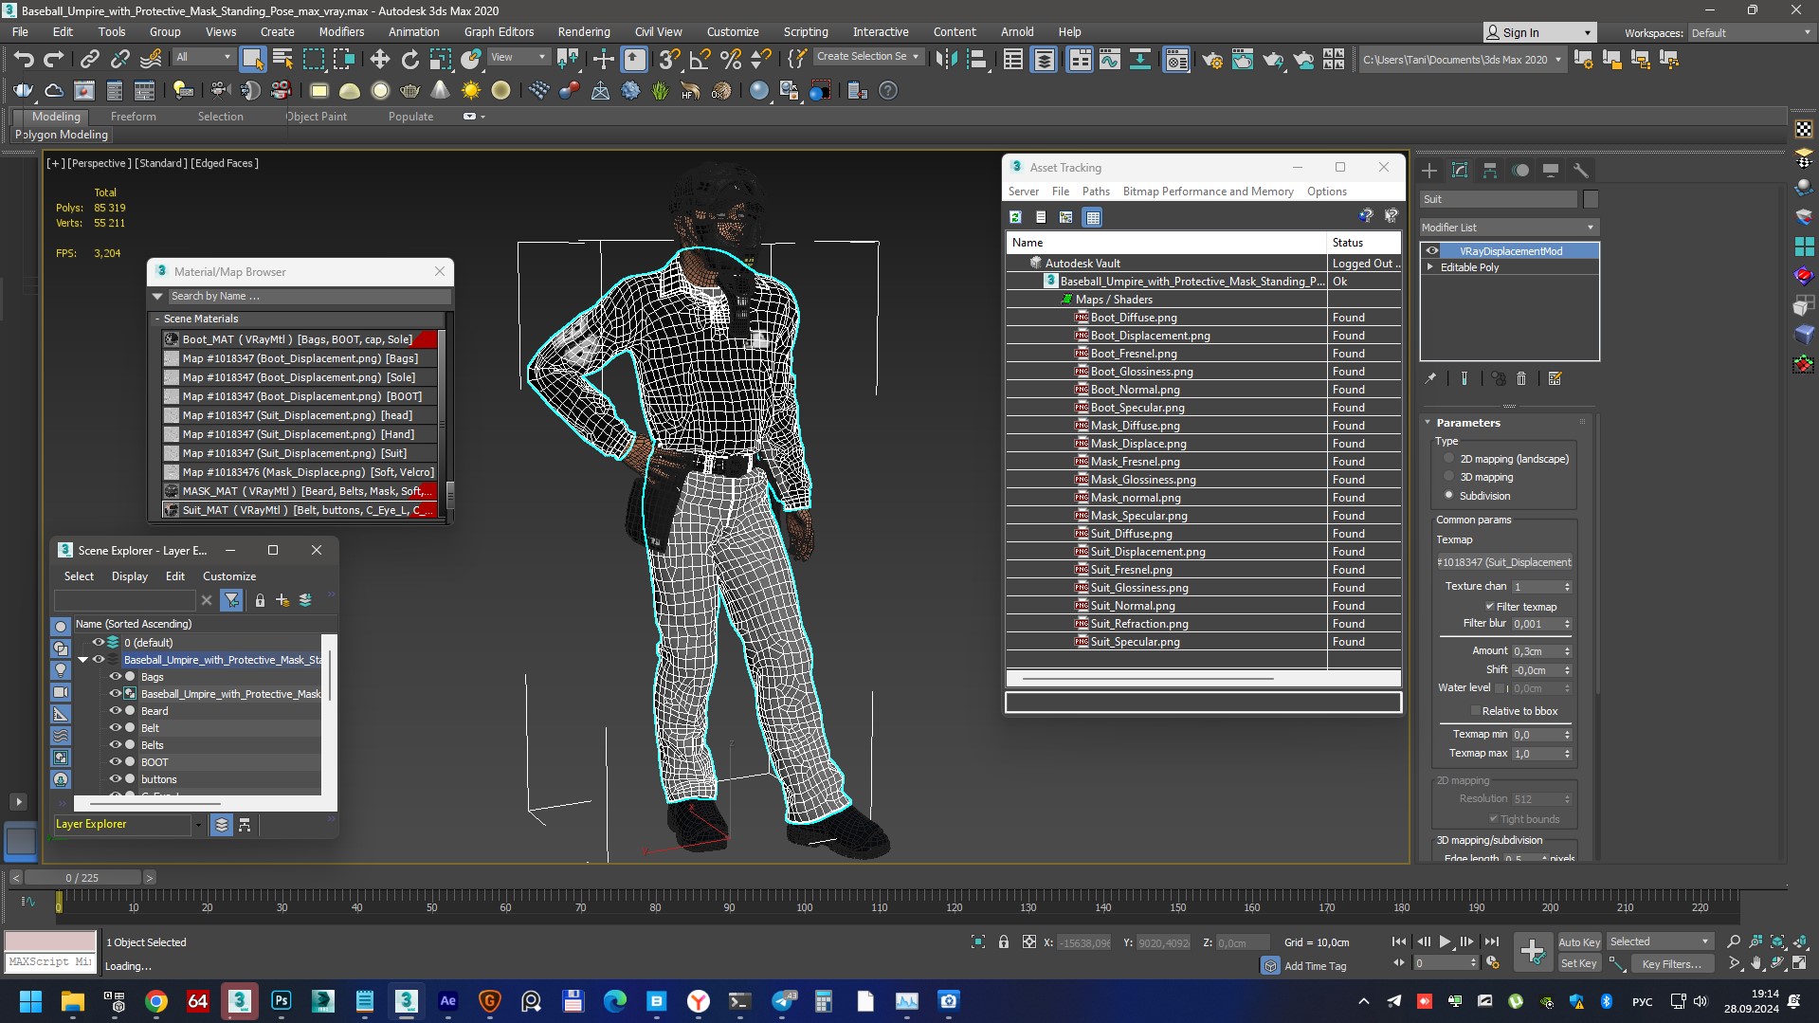Select the 3D mapping radio button
1819x1023 pixels.
[1448, 477]
